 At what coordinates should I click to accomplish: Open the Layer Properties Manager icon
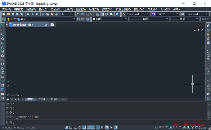point(4,19)
